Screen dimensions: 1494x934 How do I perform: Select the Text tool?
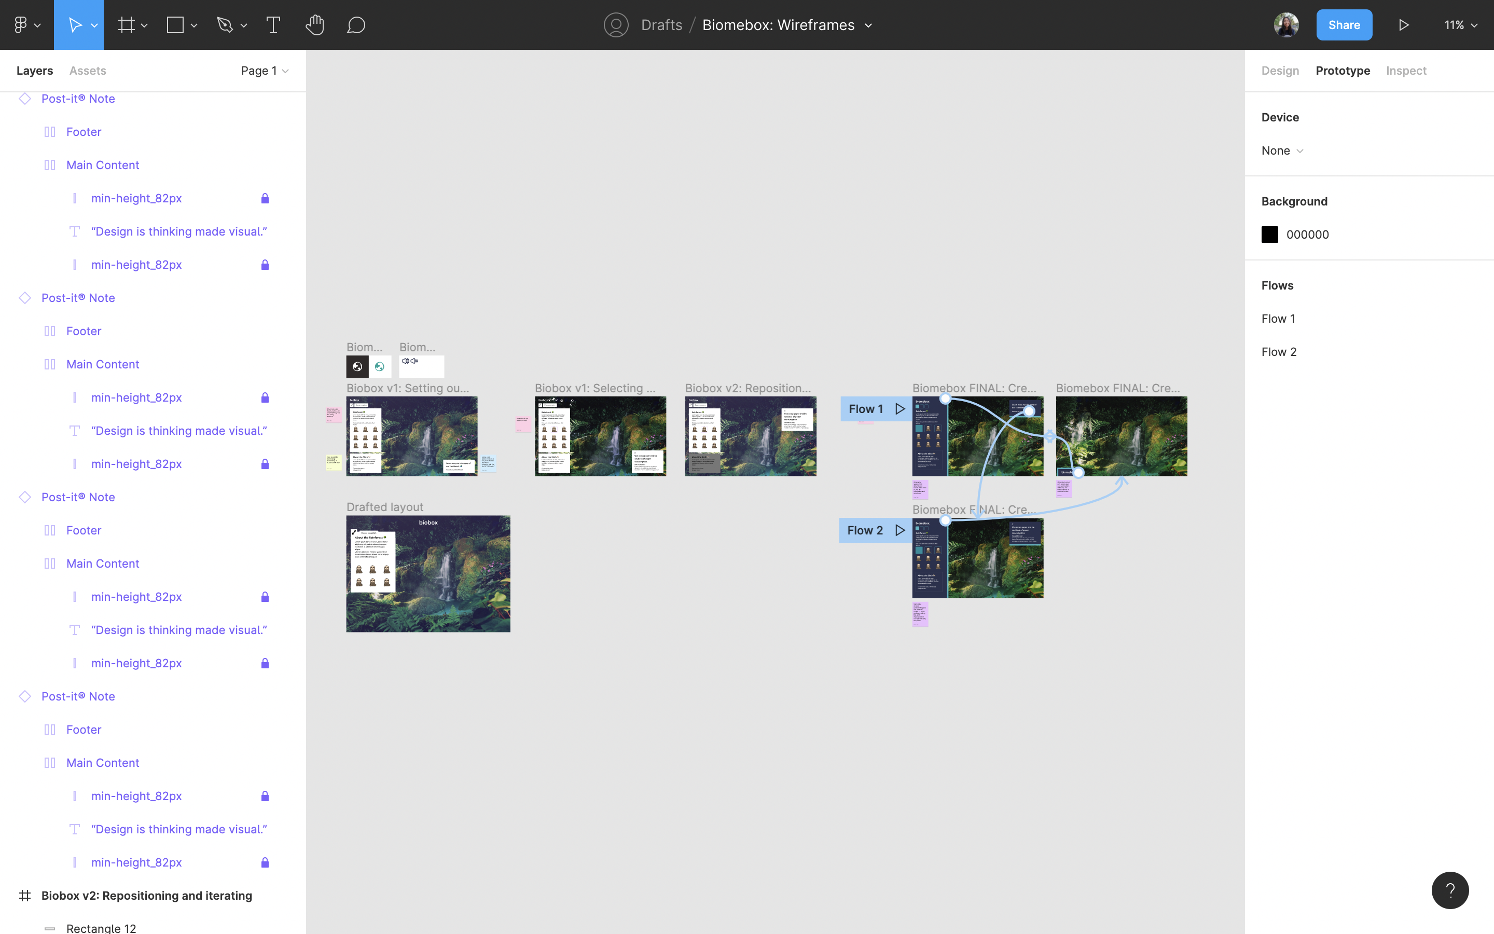pos(273,25)
